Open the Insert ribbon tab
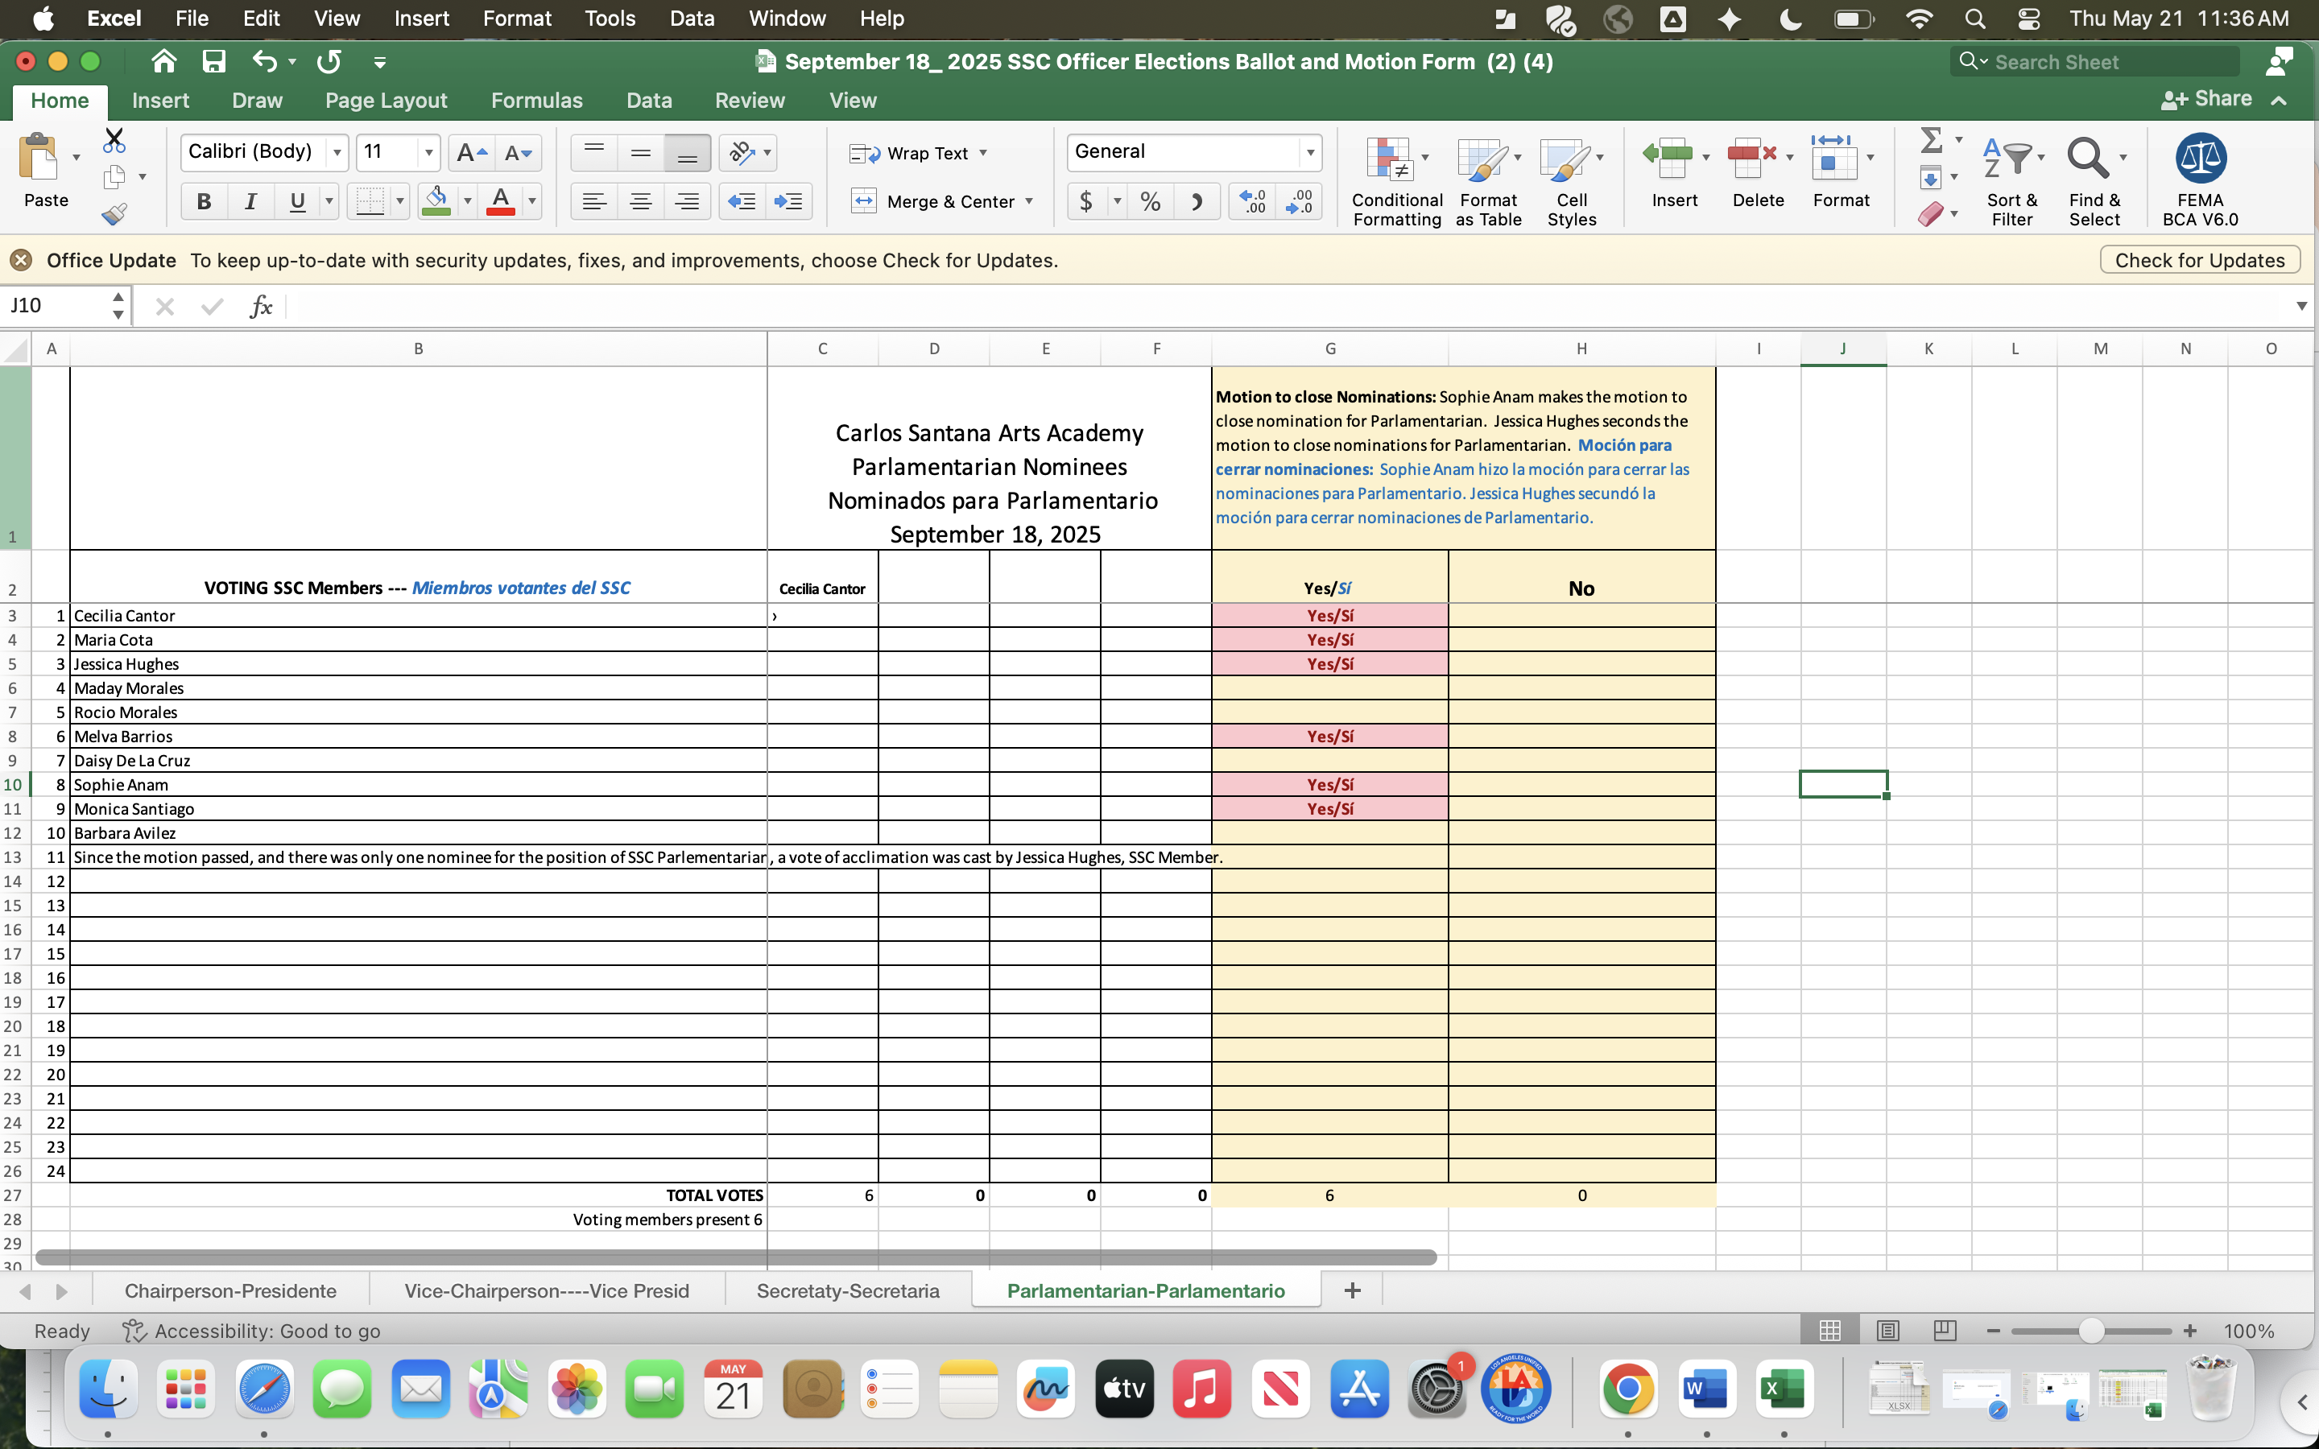The width and height of the screenshot is (2319, 1449). coord(160,101)
